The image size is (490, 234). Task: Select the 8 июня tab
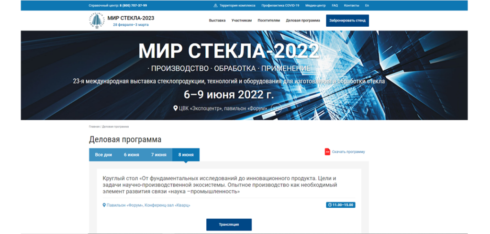(186, 155)
